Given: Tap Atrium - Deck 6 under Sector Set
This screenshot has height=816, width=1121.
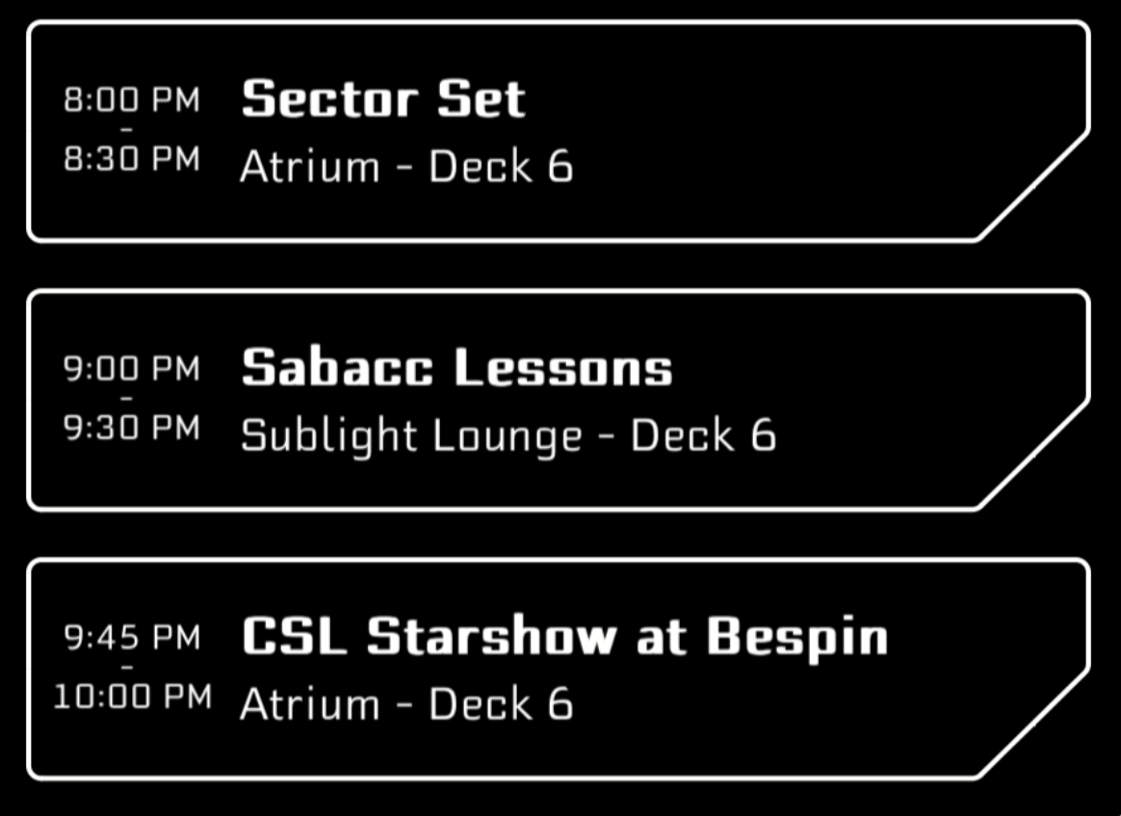Looking at the screenshot, I should pos(405,167).
